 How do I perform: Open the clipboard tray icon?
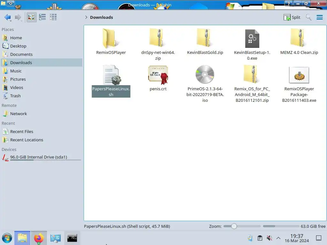260,238
